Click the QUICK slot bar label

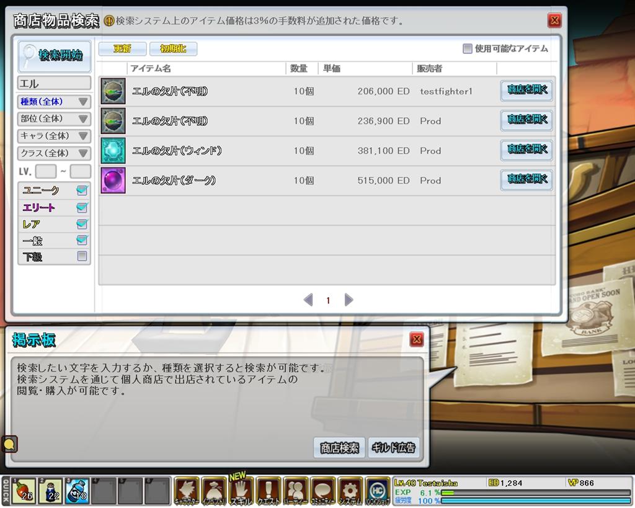coord(6,491)
